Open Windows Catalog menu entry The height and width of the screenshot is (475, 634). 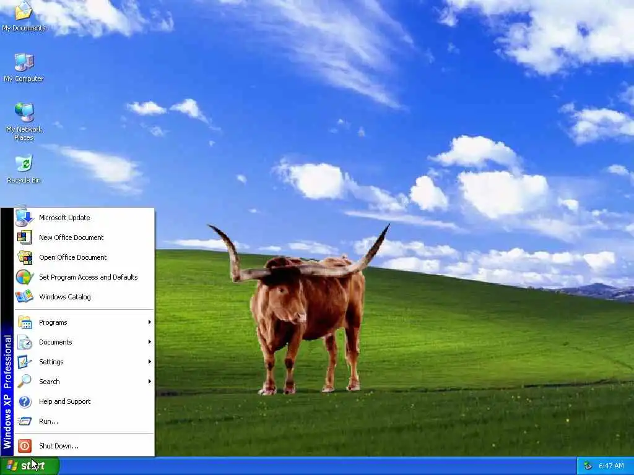coord(84,296)
